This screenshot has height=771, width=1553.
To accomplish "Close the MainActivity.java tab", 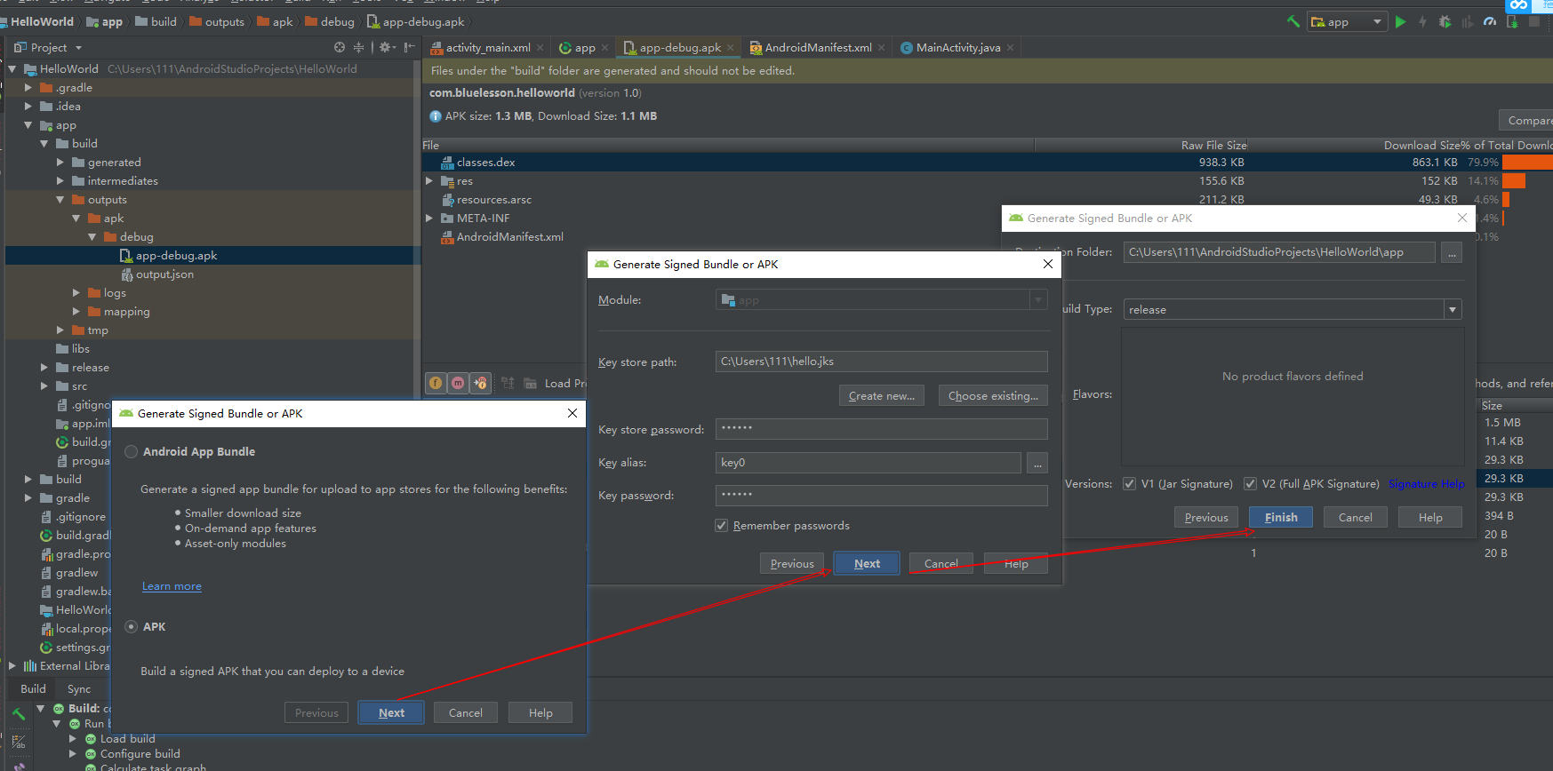I will [x=1010, y=48].
